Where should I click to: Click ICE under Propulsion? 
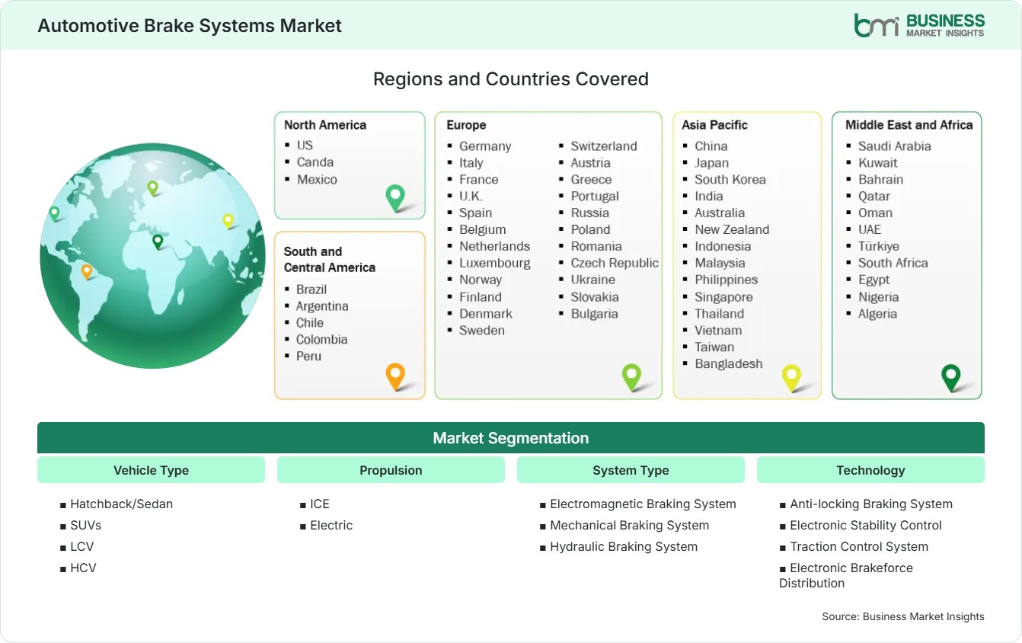point(320,504)
